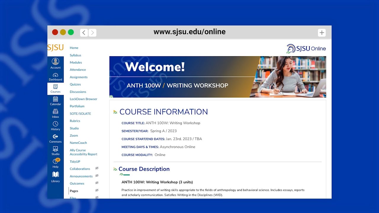Click the red window close dot
This screenshot has width=379, height=213.
pos(55,32)
